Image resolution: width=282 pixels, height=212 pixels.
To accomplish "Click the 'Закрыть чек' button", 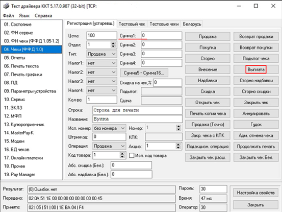I will [256, 103].
